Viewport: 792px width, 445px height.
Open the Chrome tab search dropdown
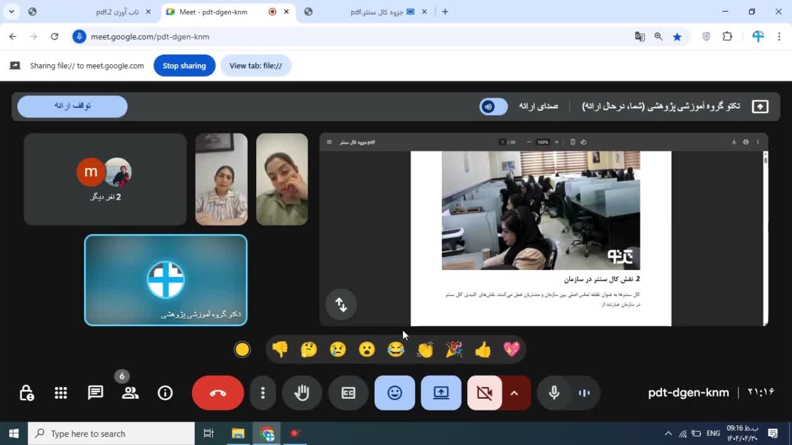[x=11, y=12]
